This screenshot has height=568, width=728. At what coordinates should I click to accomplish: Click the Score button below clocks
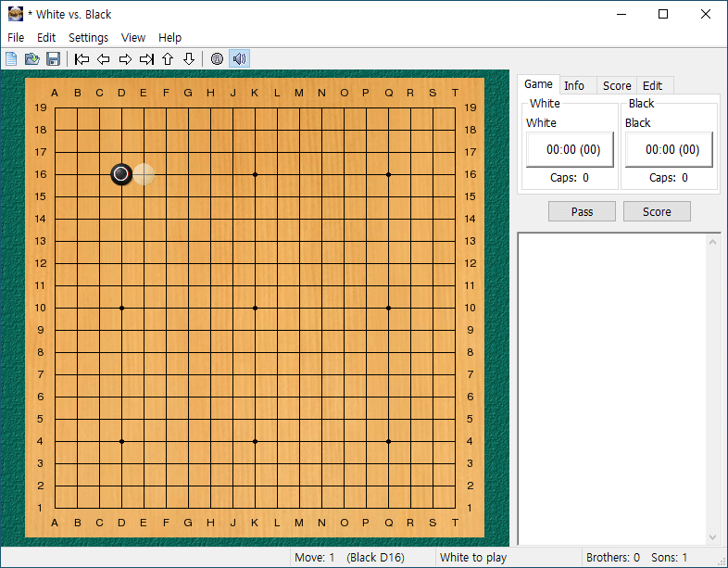(x=657, y=212)
